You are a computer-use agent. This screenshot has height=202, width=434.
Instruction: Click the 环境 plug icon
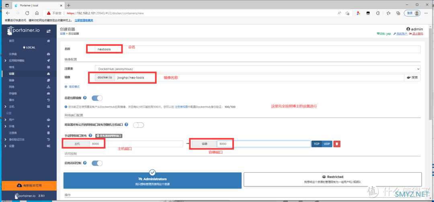tap(49, 126)
